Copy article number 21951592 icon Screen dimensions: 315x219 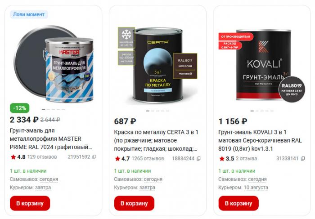pos(94,157)
